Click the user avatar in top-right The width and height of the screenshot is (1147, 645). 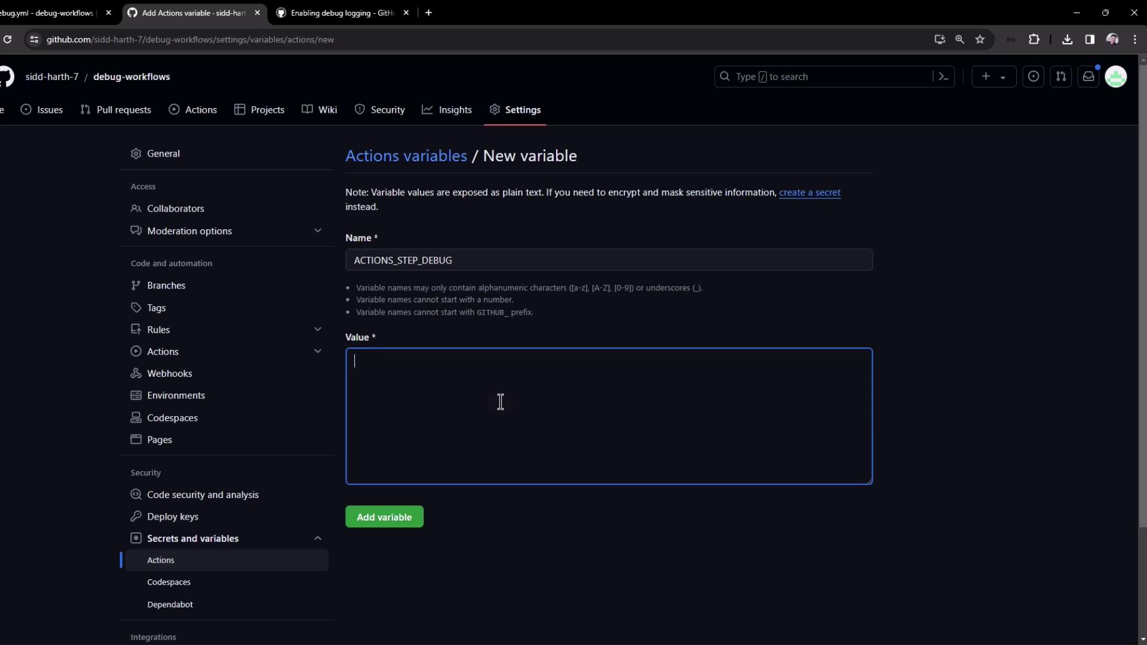[x=1115, y=76]
